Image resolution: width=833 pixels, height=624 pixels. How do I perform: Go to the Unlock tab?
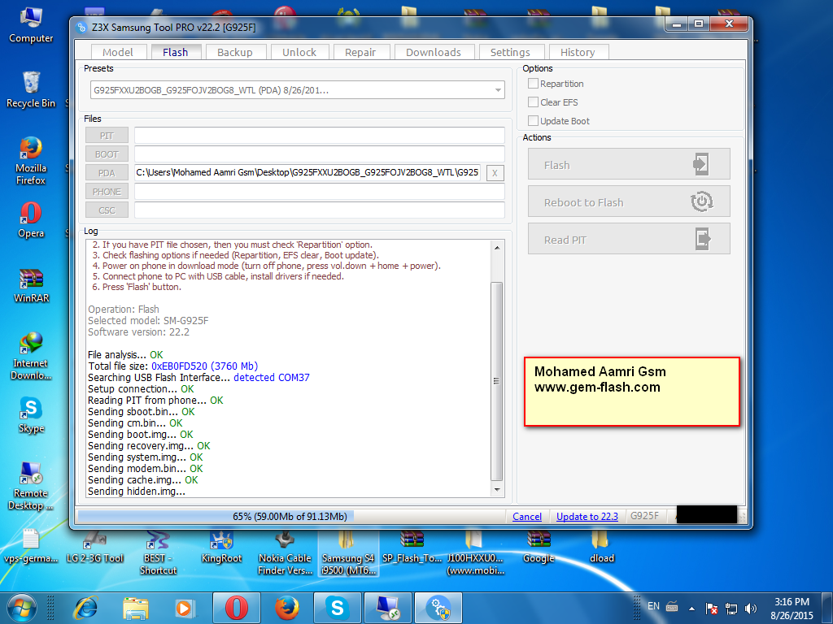click(299, 52)
